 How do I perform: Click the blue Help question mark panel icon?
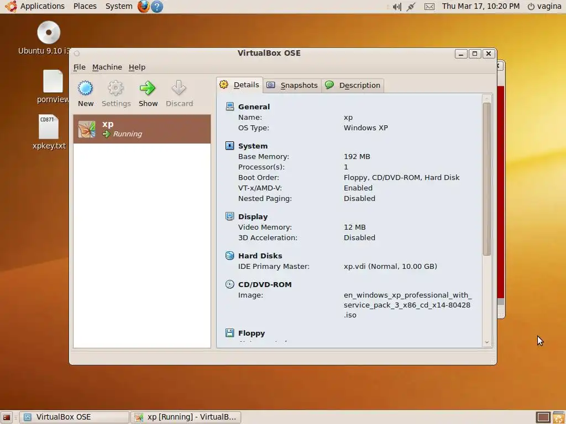click(x=156, y=7)
